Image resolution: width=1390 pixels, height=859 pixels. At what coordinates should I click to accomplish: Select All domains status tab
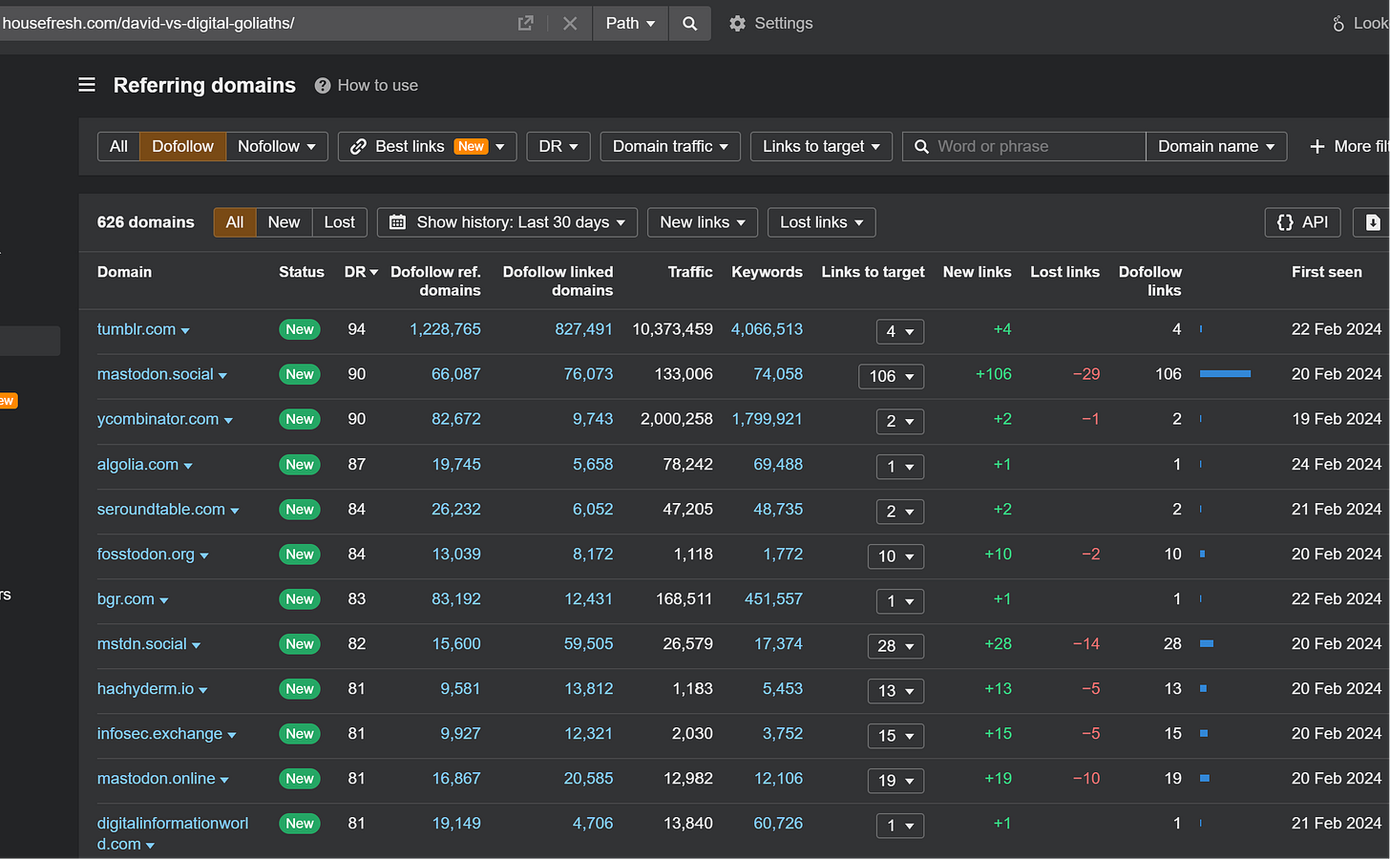[235, 222]
